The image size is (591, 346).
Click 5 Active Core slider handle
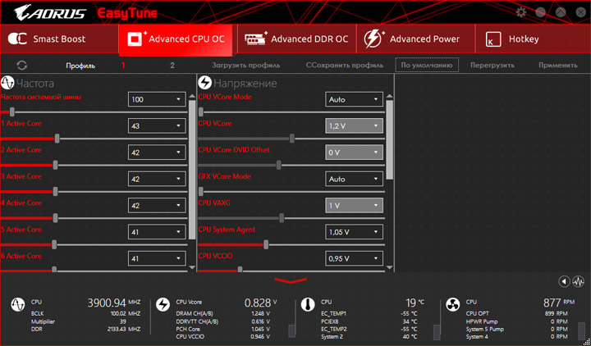click(x=54, y=244)
